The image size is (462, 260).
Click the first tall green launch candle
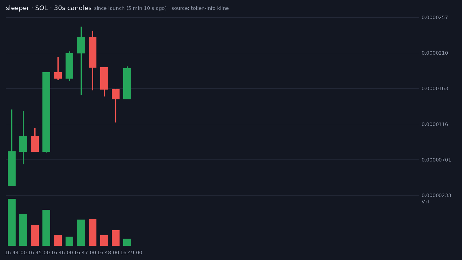(12, 169)
